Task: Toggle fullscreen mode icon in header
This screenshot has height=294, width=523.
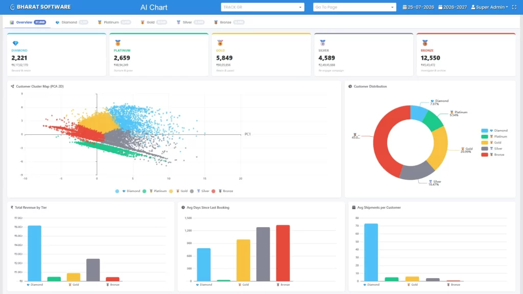Action: click(x=514, y=7)
